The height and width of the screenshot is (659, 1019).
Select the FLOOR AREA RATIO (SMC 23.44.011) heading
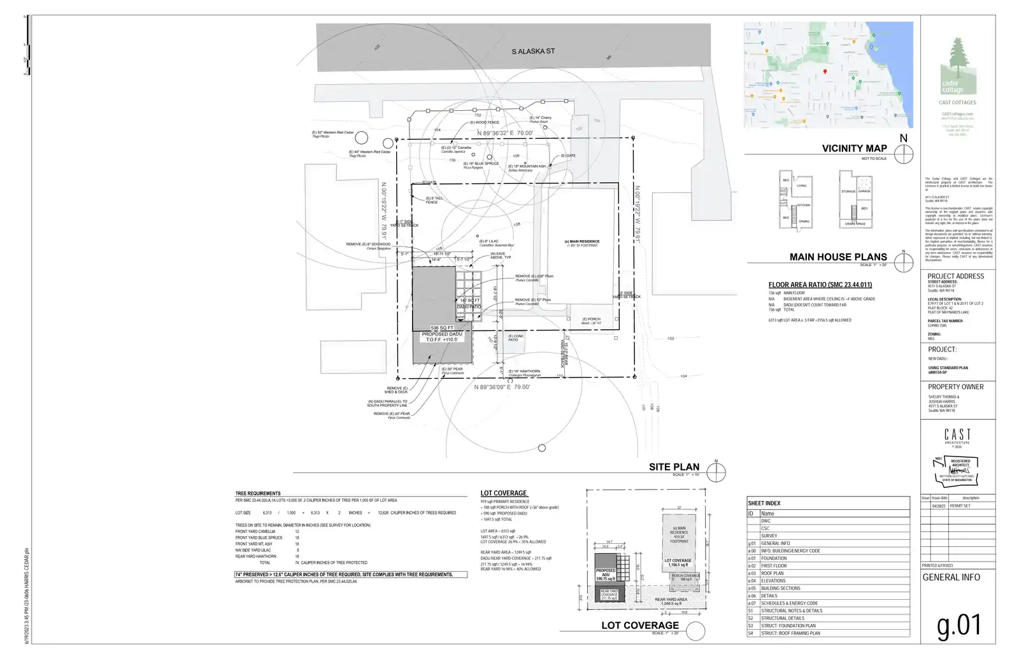coord(820,285)
